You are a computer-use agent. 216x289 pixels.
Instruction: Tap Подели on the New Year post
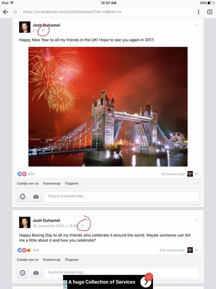(x=72, y=184)
